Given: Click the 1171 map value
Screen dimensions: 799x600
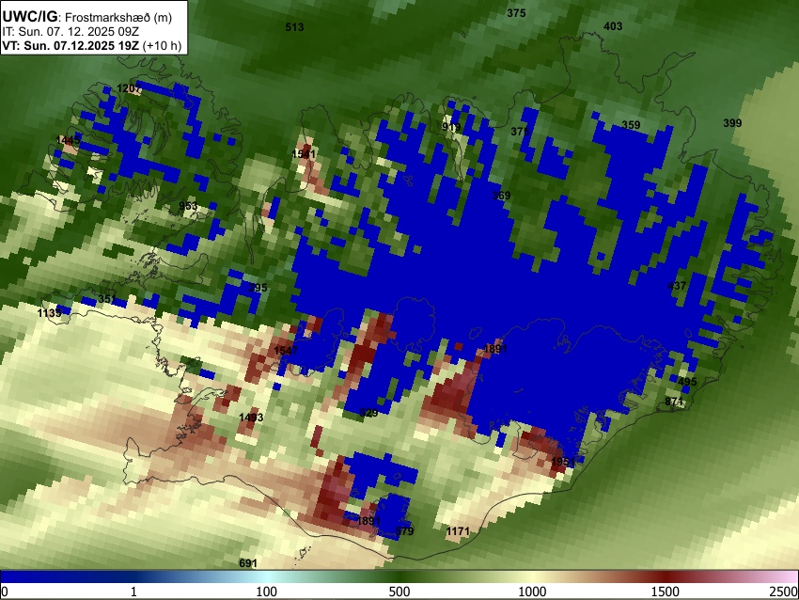Looking at the screenshot, I should point(458,531).
